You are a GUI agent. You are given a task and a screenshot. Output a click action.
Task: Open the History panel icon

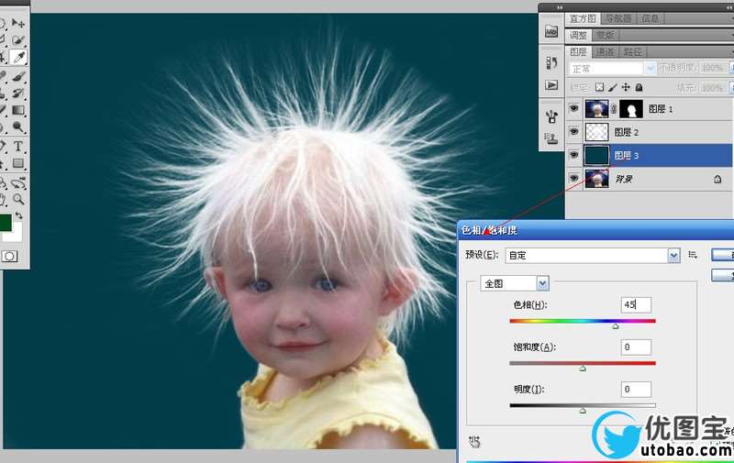tap(551, 62)
